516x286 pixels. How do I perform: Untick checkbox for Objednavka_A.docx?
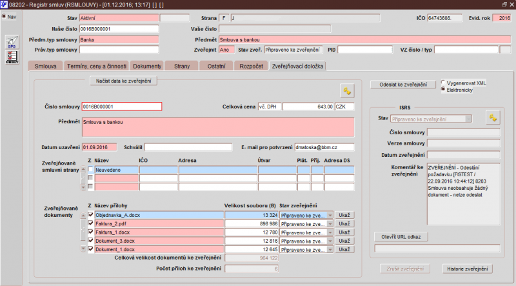90,215
